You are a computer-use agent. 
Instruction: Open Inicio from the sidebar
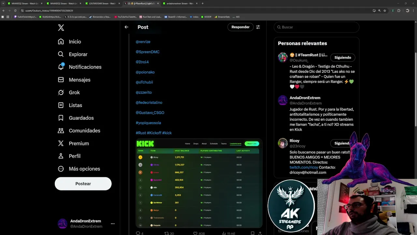pyautogui.click(x=69, y=42)
